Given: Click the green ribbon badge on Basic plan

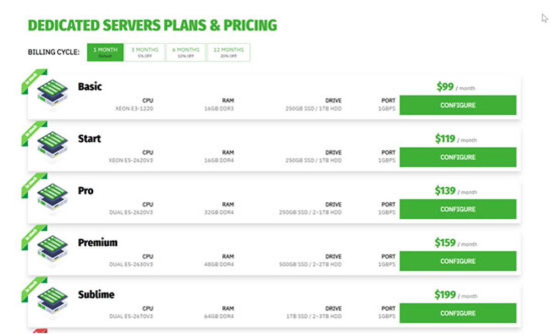Looking at the screenshot, I should (x=32, y=80).
